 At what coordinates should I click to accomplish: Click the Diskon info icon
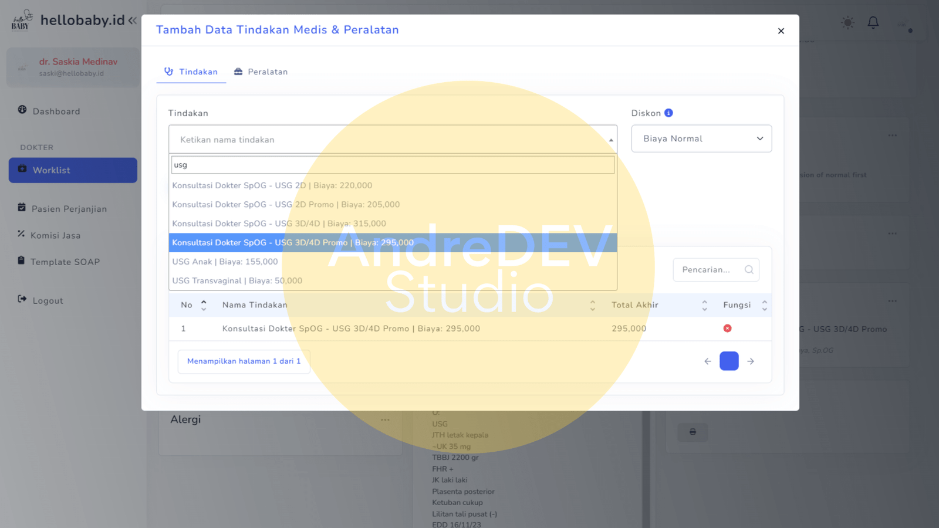[x=668, y=113]
